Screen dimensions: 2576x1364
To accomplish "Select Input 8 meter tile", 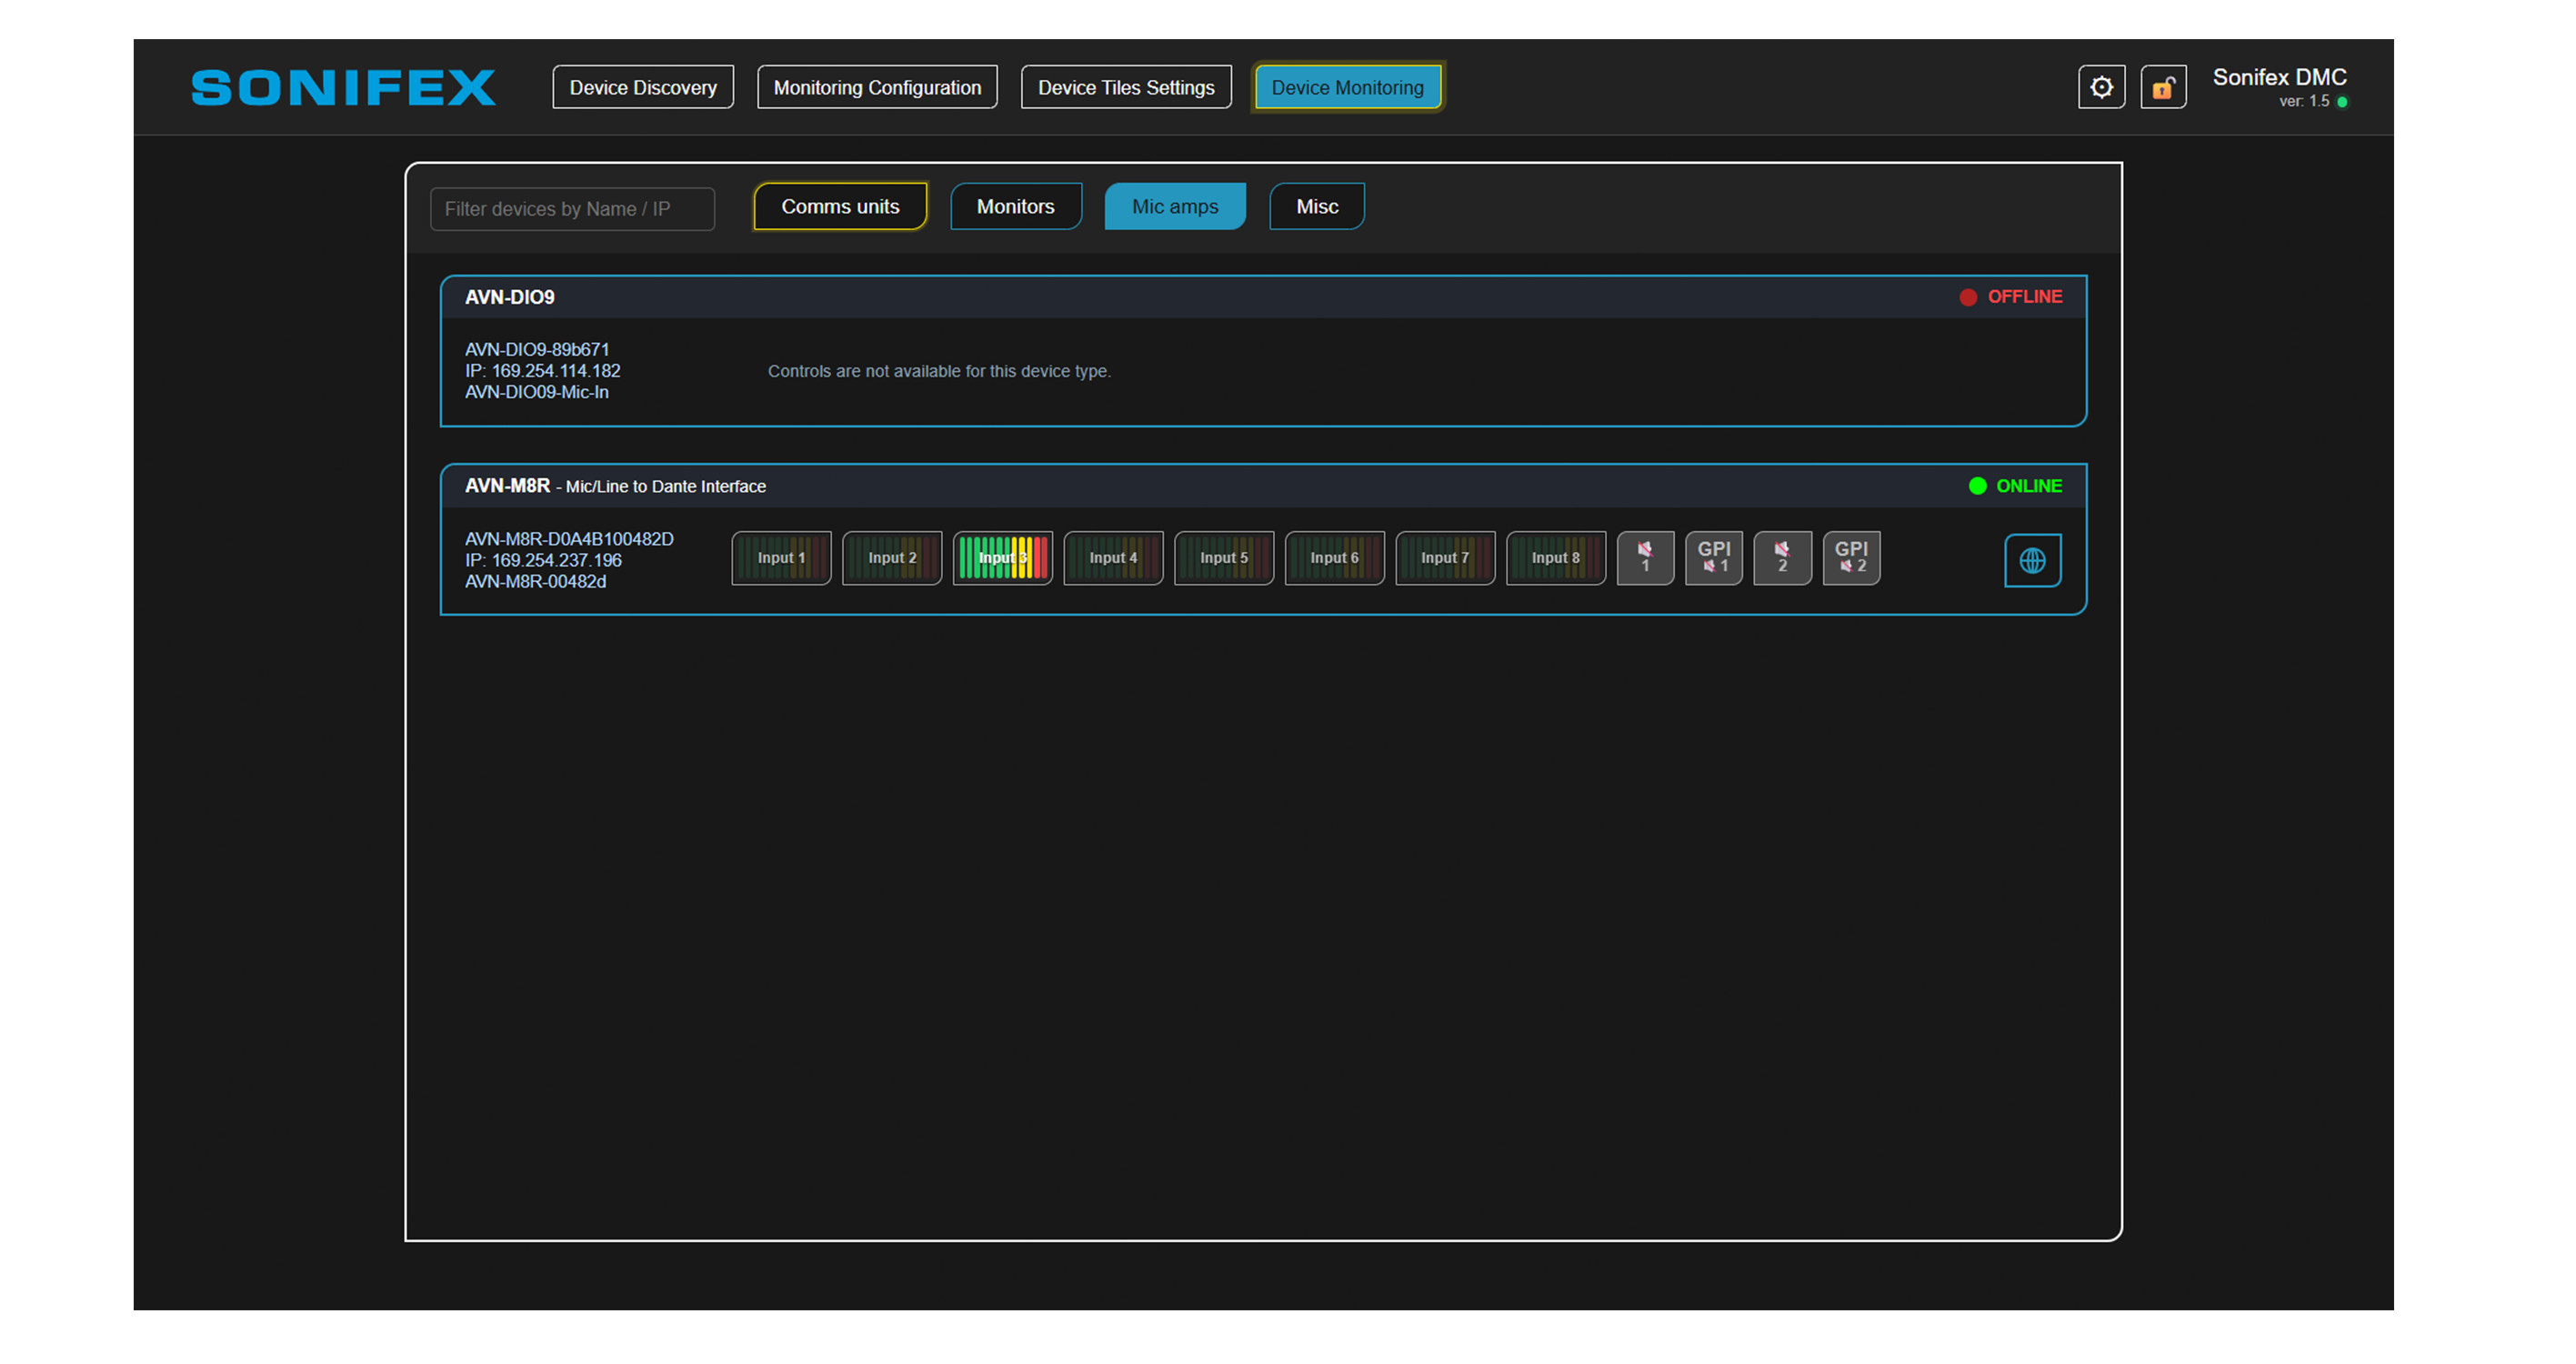I will [1556, 558].
